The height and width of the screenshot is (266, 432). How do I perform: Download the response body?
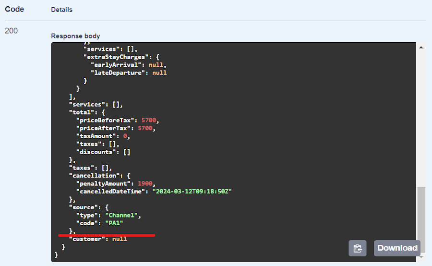click(397, 248)
